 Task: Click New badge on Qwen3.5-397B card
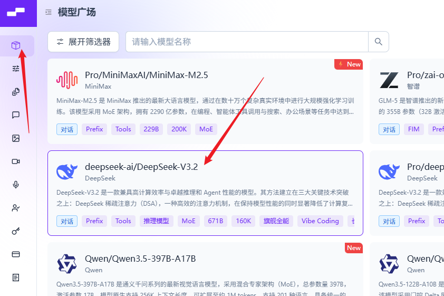pos(354,248)
